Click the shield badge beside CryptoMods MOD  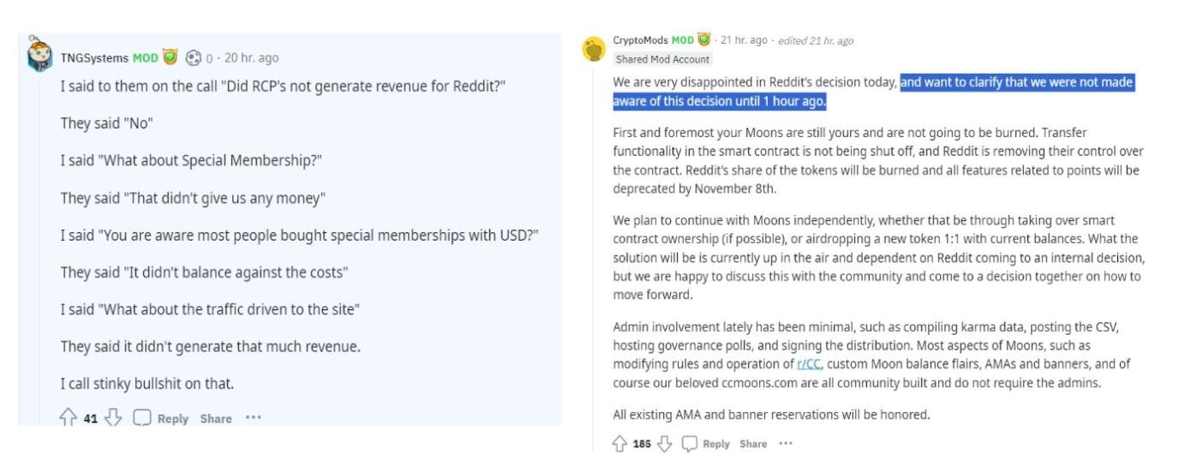[704, 40]
